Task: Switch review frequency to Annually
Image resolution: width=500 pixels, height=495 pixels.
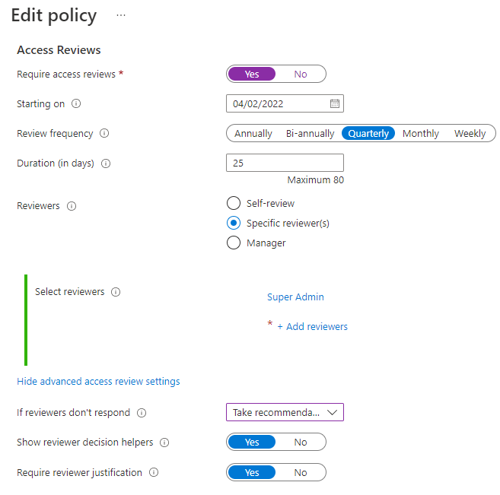Action: 253,134
